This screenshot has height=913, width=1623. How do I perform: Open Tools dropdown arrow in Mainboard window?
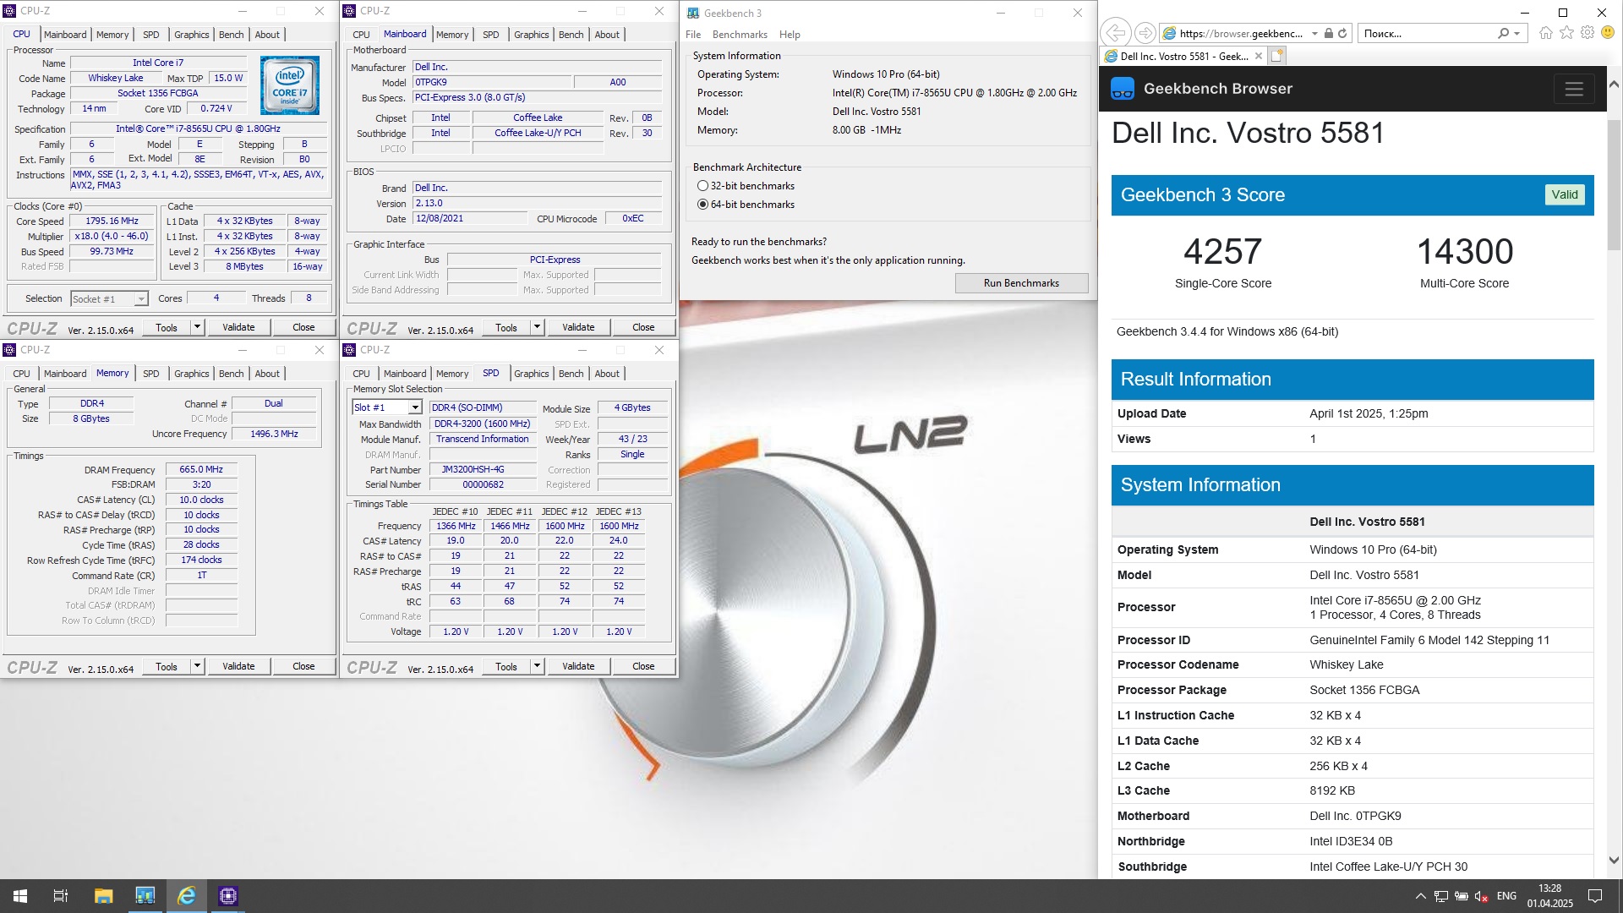point(537,327)
